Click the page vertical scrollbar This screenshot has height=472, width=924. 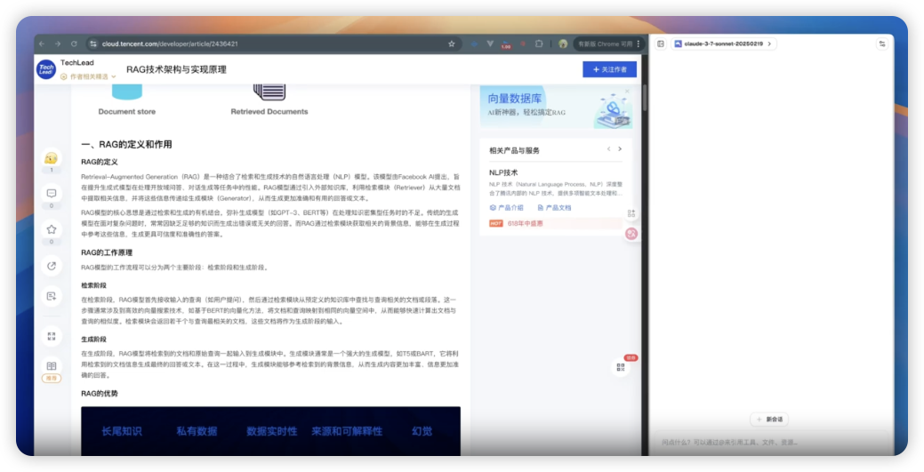646,98
